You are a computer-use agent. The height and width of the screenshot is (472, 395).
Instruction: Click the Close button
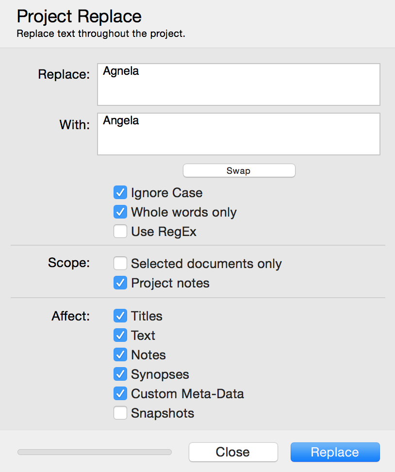(233, 452)
